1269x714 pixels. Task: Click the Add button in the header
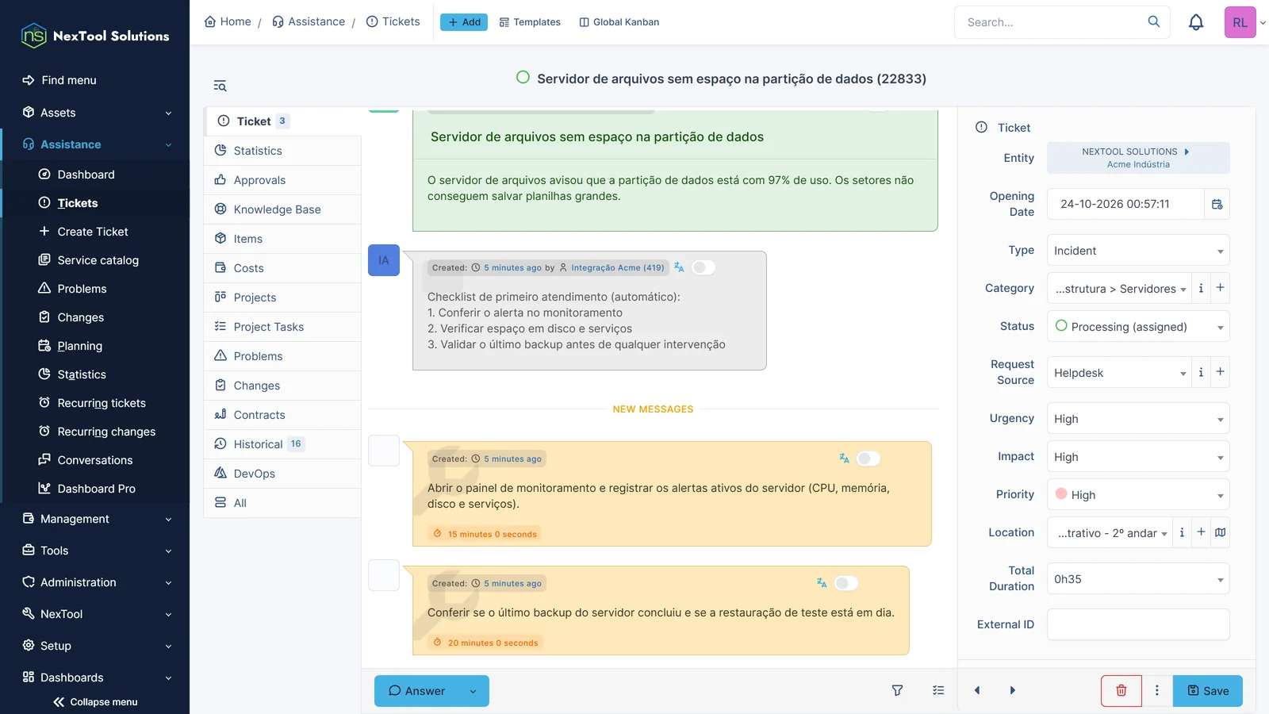coord(464,22)
